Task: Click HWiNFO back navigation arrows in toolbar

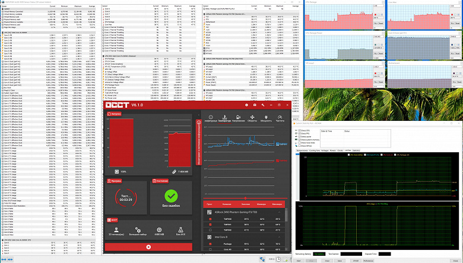Action: click(4, 259)
